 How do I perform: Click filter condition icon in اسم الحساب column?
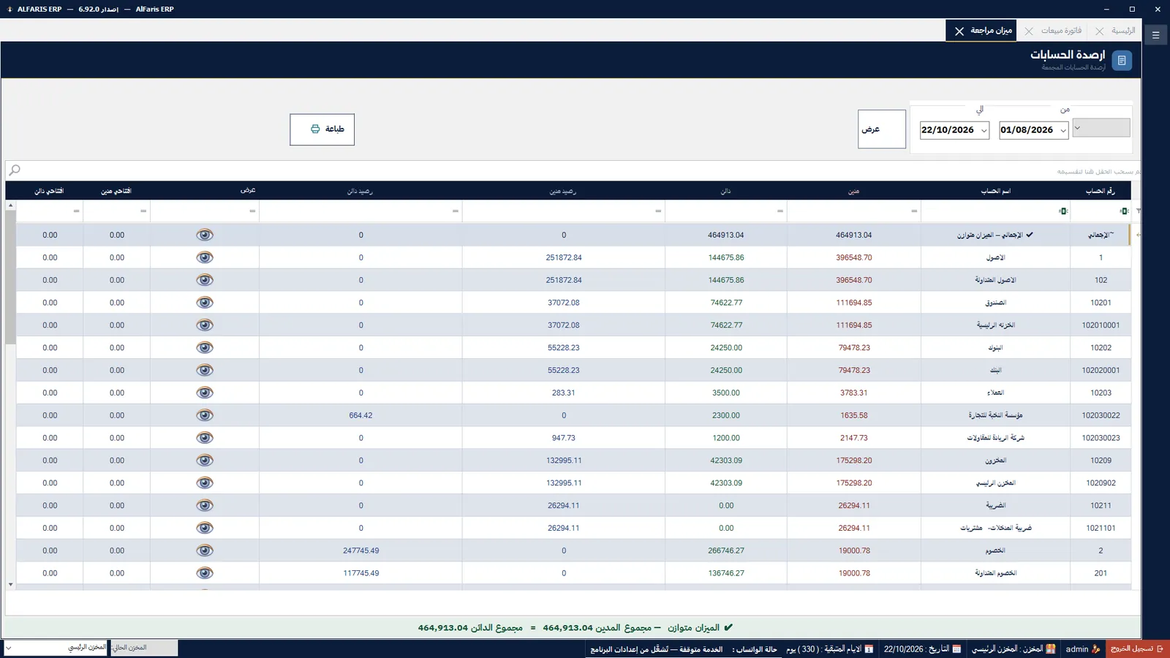coord(1063,211)
